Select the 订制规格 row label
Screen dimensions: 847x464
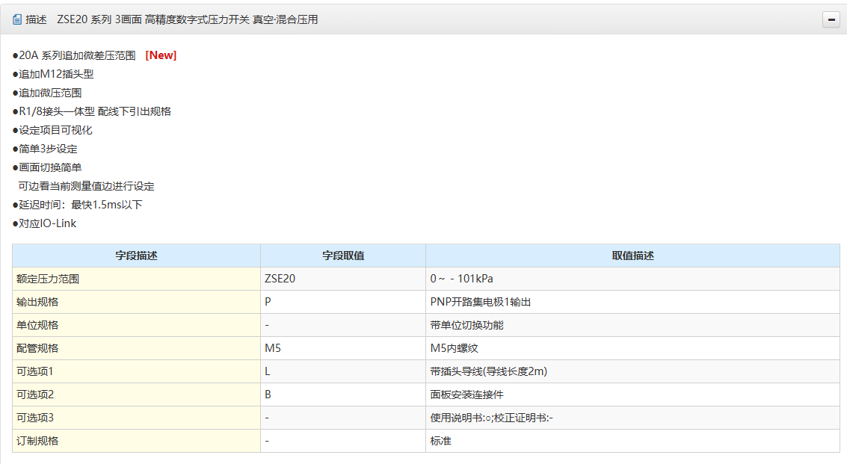tap(37, 441)
